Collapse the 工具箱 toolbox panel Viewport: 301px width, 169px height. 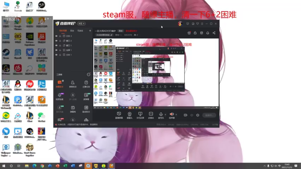(x=88, y=74)
